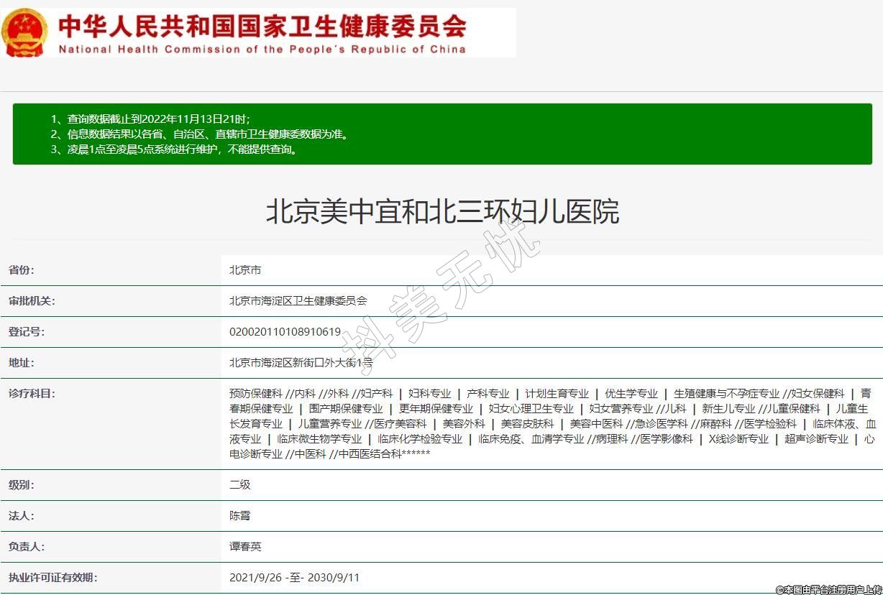
Task: Click the 省份 field label
Action: tap(22, 270)
